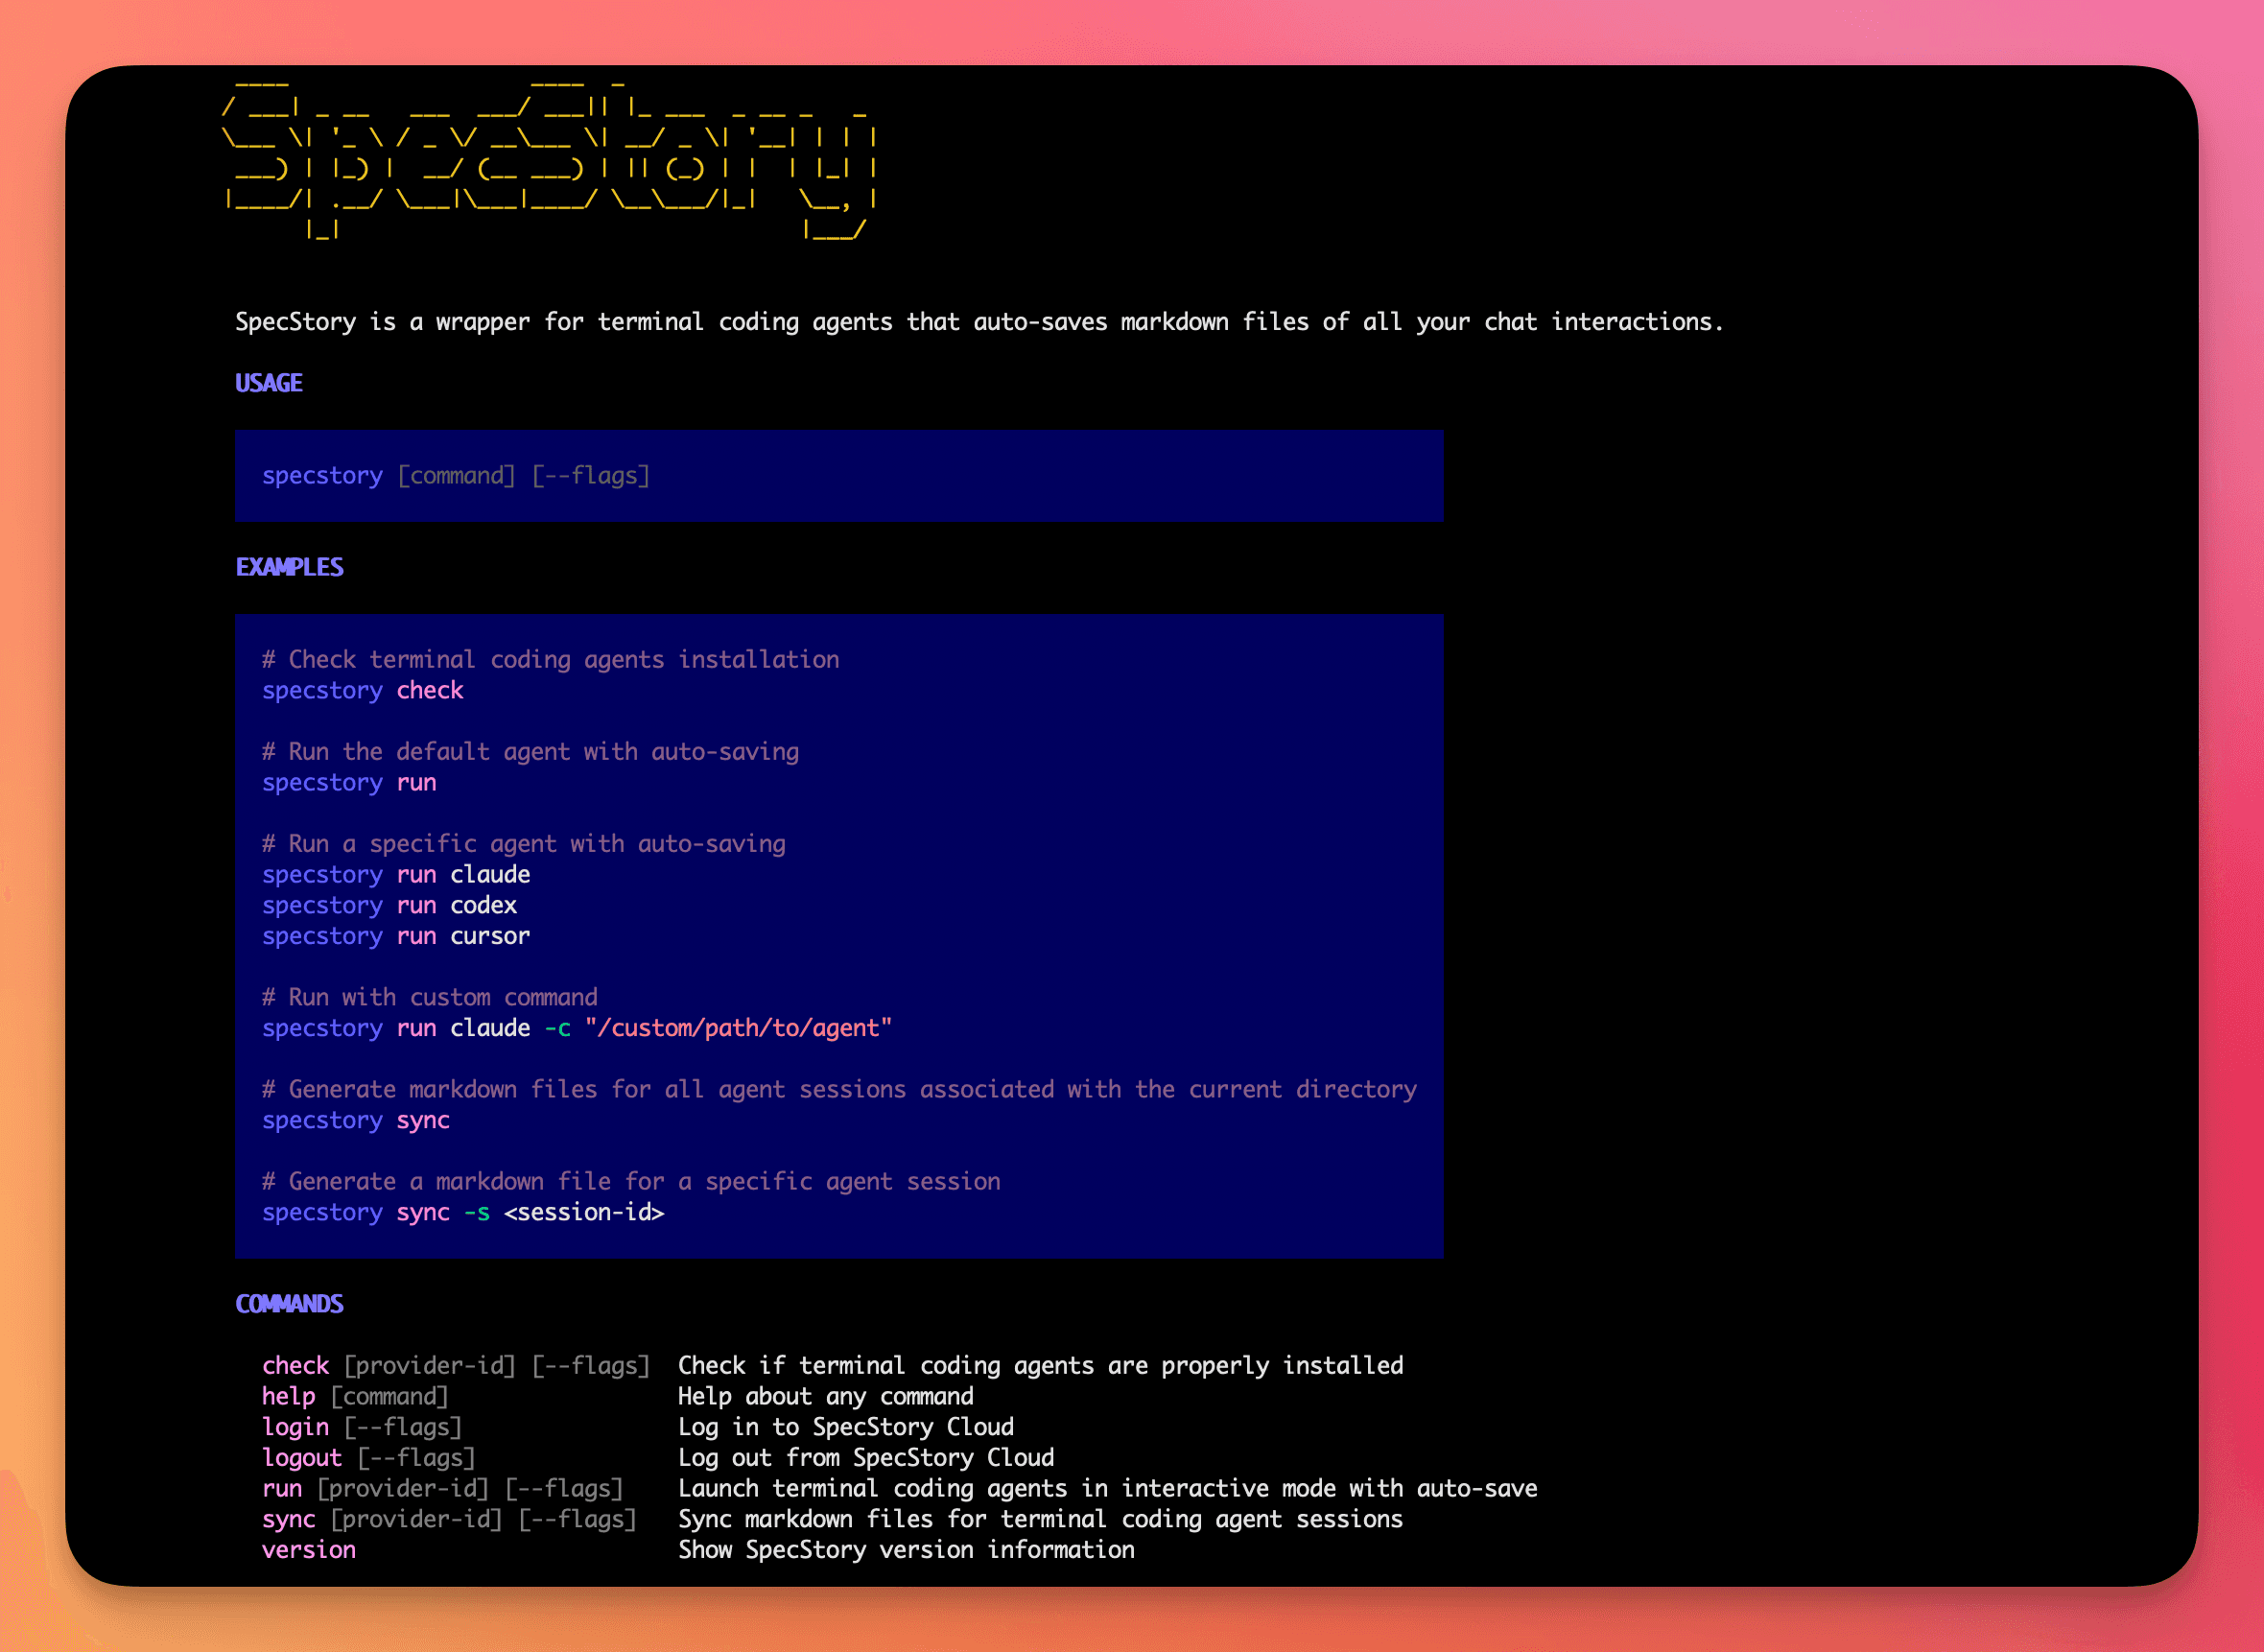Select the specstory run cursor example
Image resolution: width=2264 pixels, height=1652 pixels.
[x=396, y=936]
